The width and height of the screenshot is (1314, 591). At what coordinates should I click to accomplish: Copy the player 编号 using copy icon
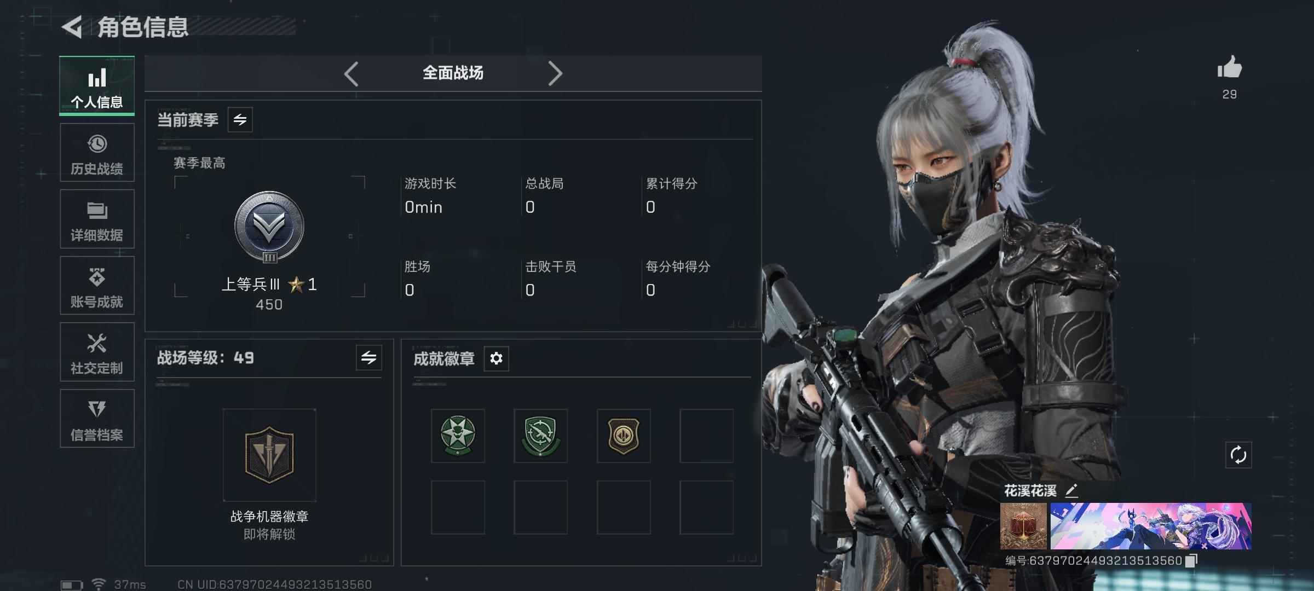click(1191, 560)
